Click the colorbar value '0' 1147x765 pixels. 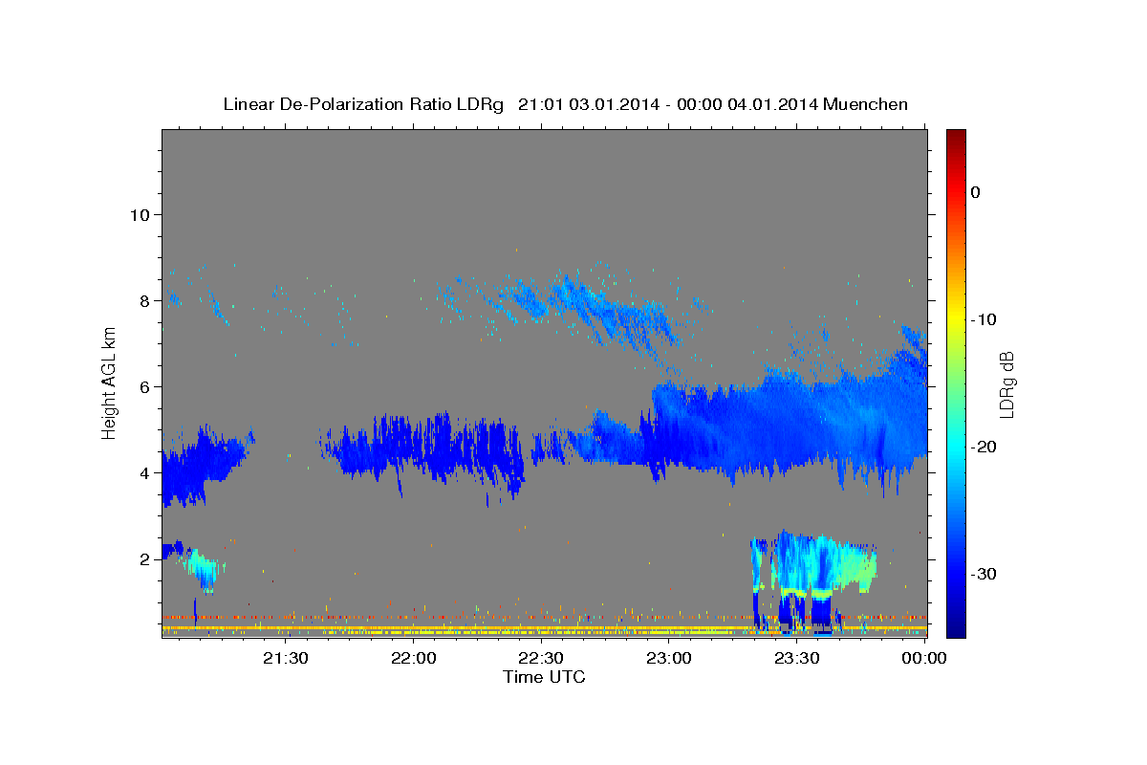pyautogui.click(x=976, y=192)
